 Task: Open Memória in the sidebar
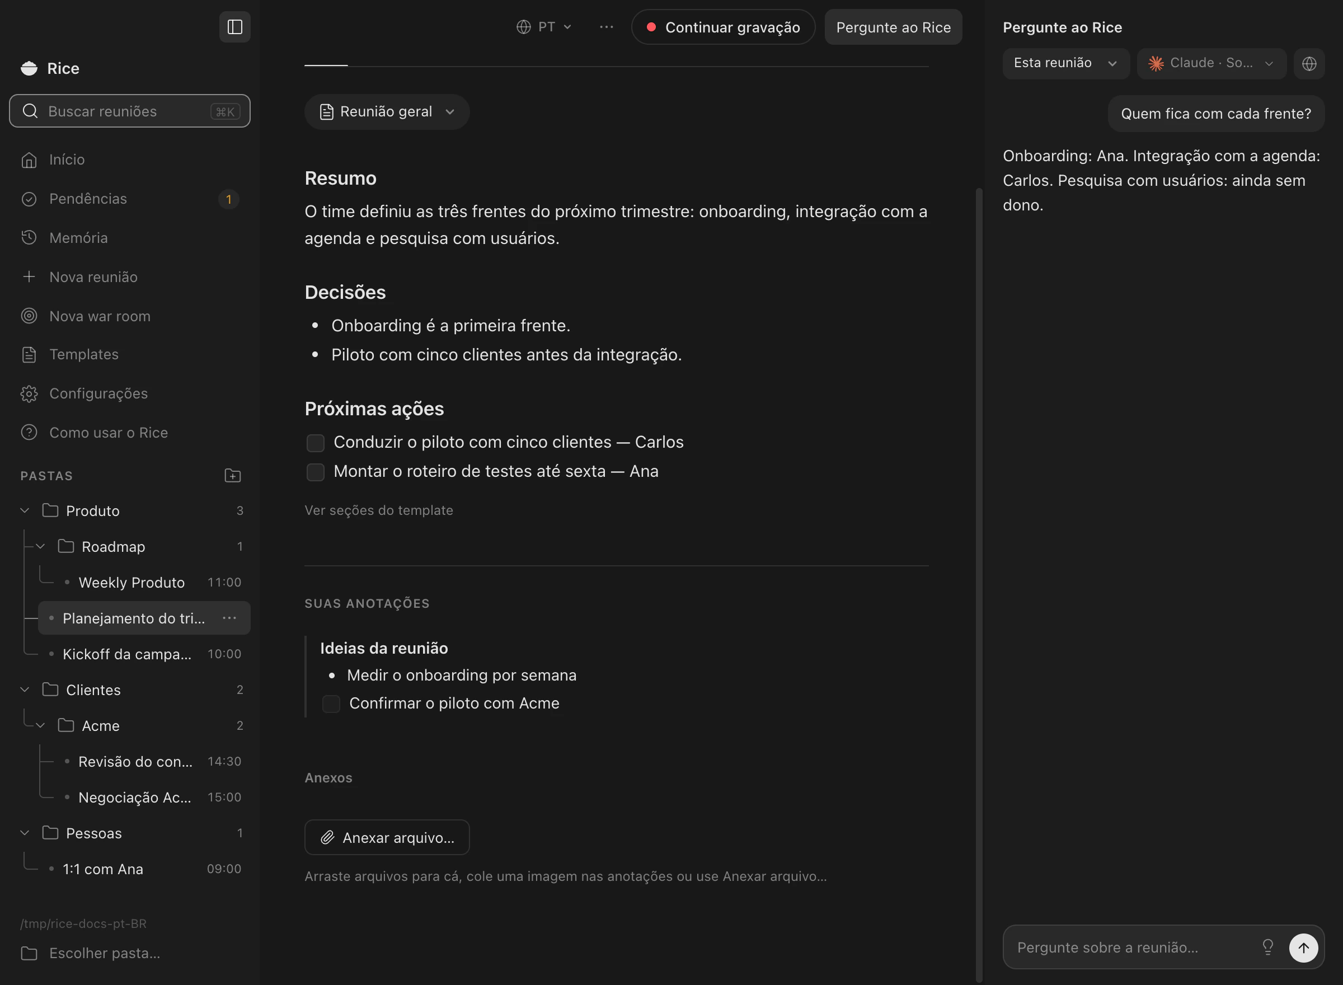(129, 237)
